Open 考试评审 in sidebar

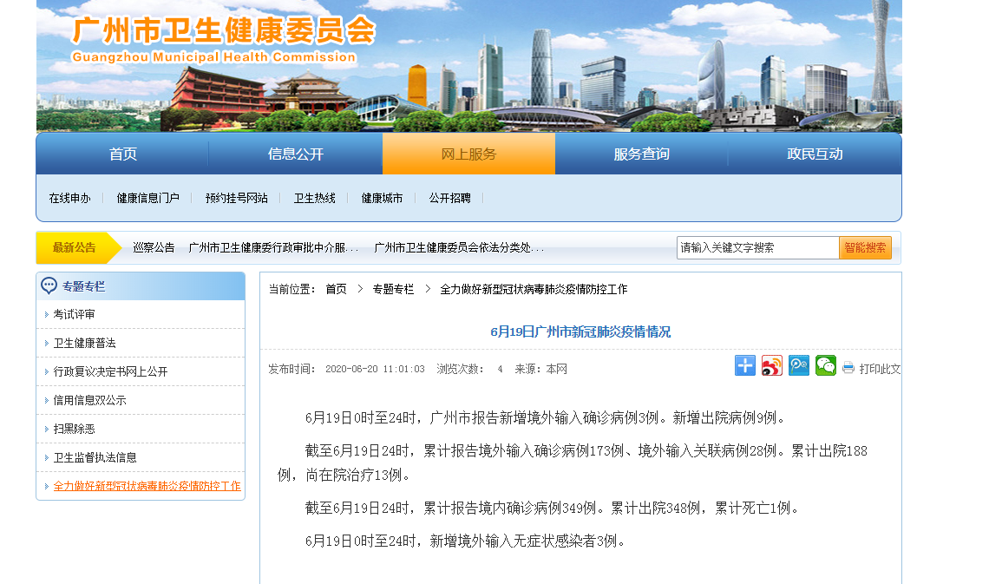pyautogui.click(x=75, y=314)
